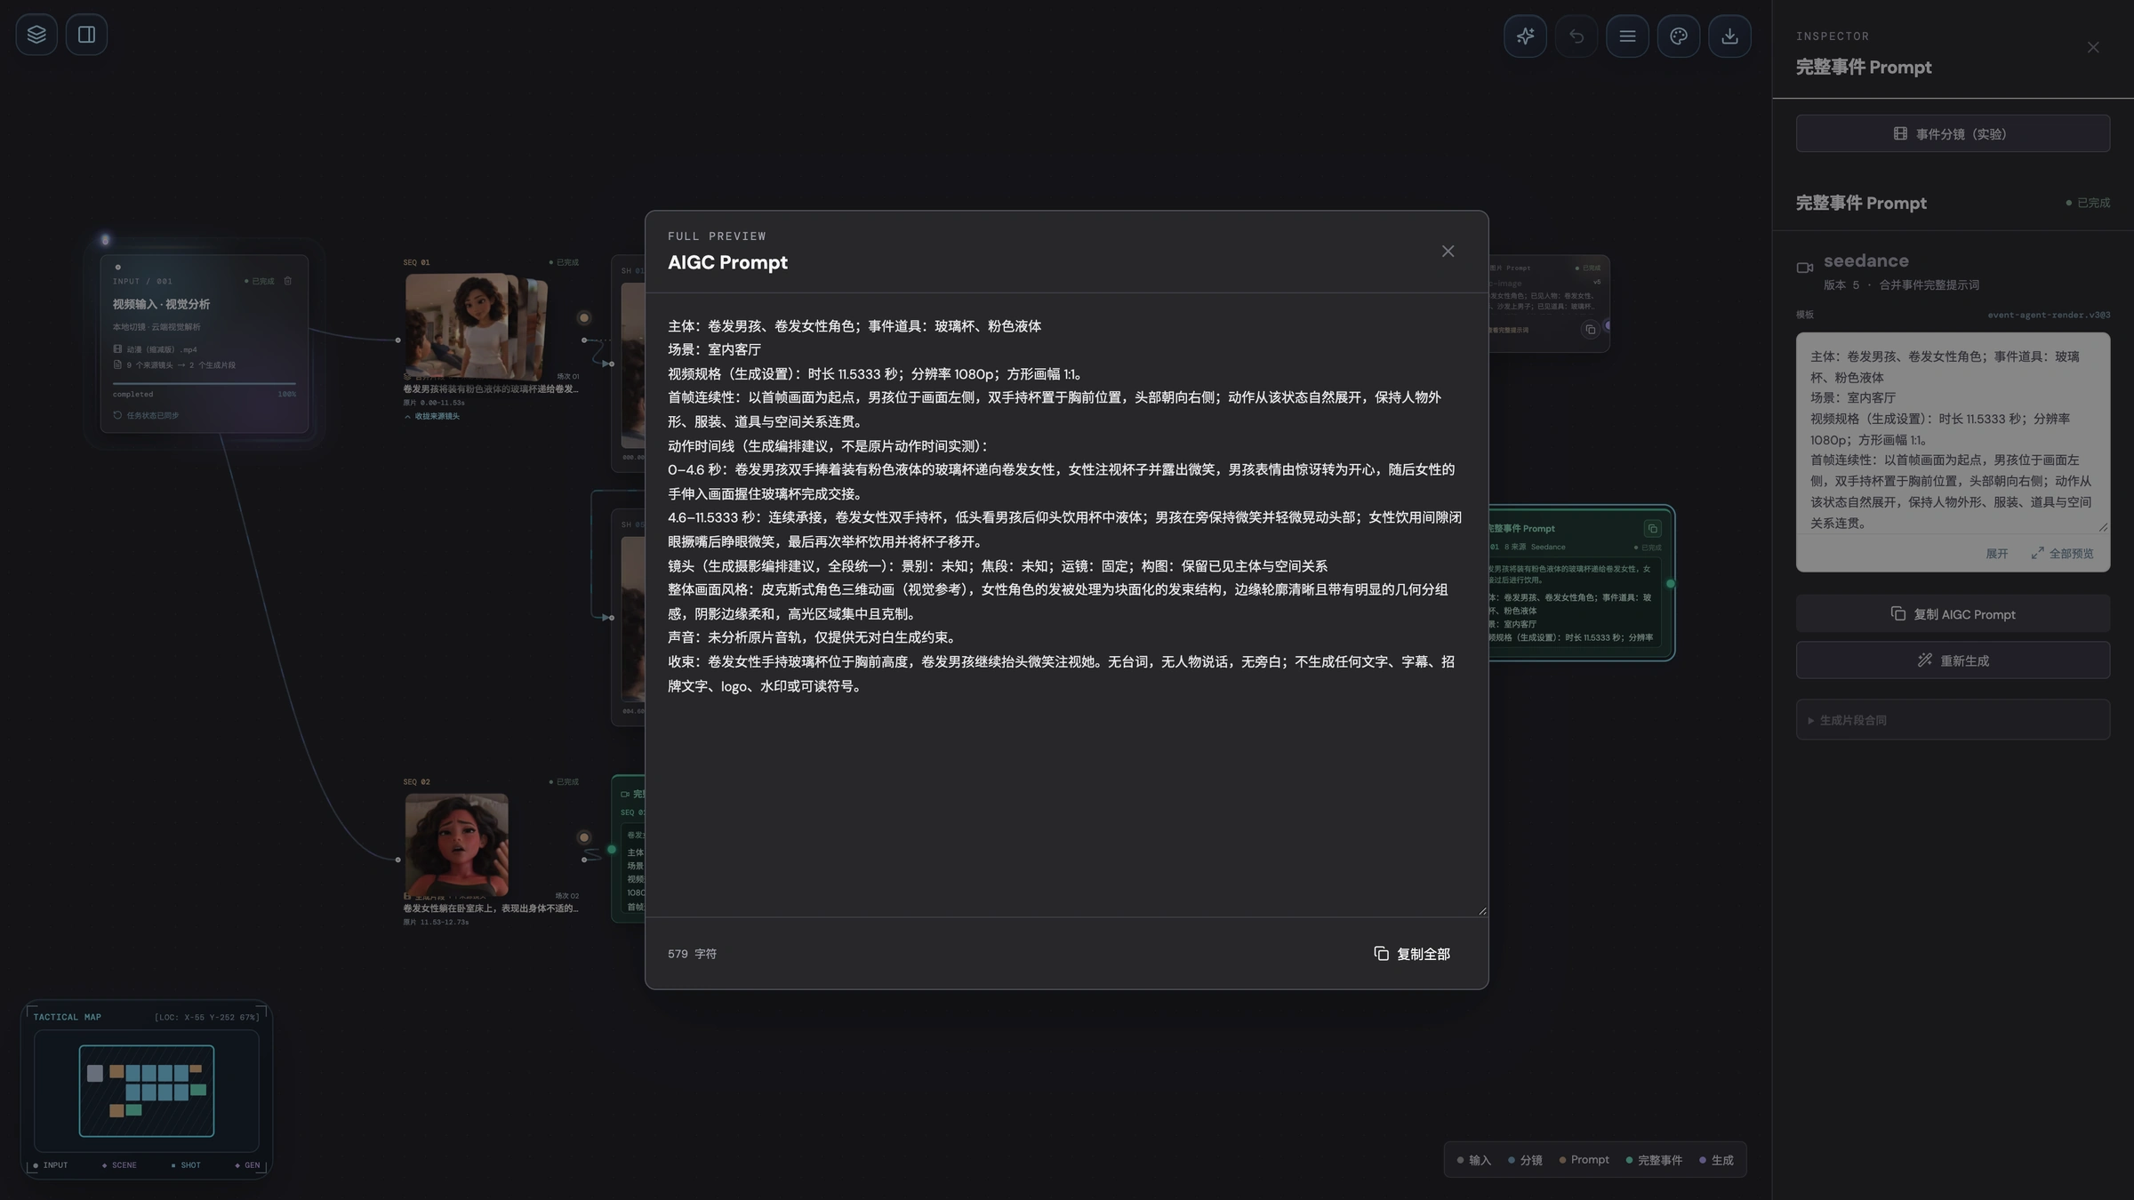This screenshot has width=2134, height=1200.
Task: Click the SEQ 01 scene thumbnail stack
Action: (476, 326)
